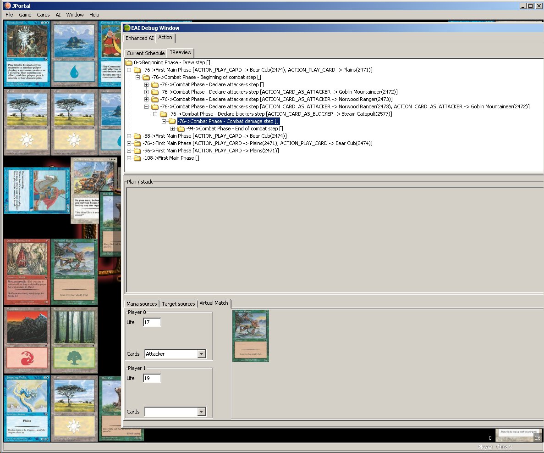Click Player 1 Life field showing 19
Screen dimensions: 544x453
tap(152, 378)
